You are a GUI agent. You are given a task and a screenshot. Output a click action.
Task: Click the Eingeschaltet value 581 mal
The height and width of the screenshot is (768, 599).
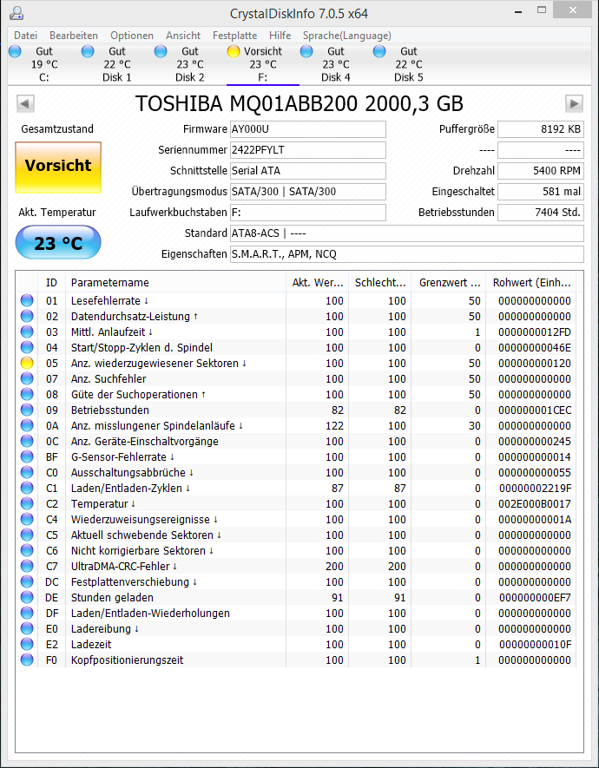pyautogui.click(x=541, y=192)
